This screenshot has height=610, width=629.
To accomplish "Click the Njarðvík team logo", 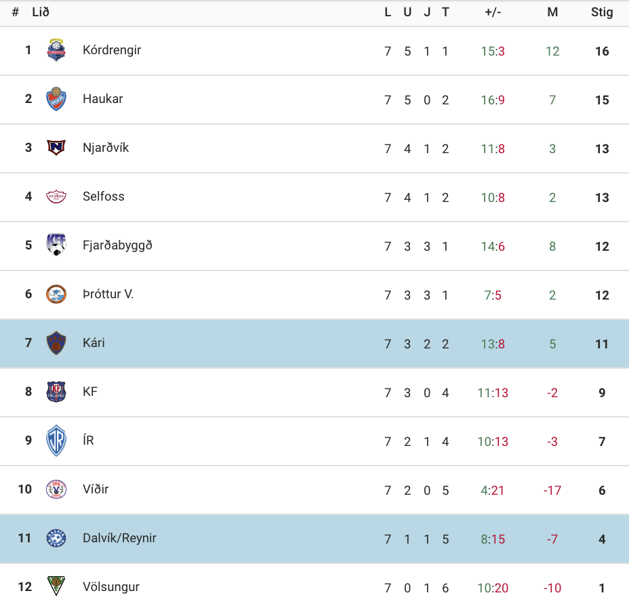I will click(56, 148).
